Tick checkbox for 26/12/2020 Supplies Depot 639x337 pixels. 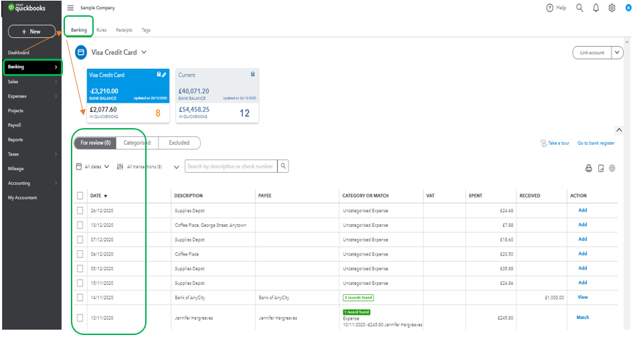[x=80, y=211]
